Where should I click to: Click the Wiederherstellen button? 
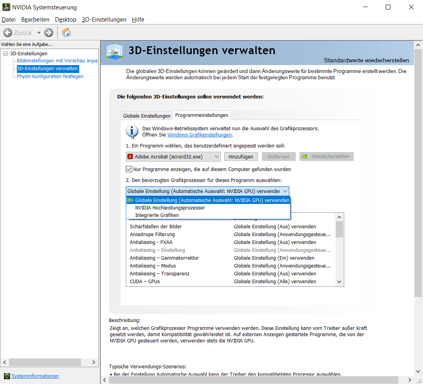point(327,157)
